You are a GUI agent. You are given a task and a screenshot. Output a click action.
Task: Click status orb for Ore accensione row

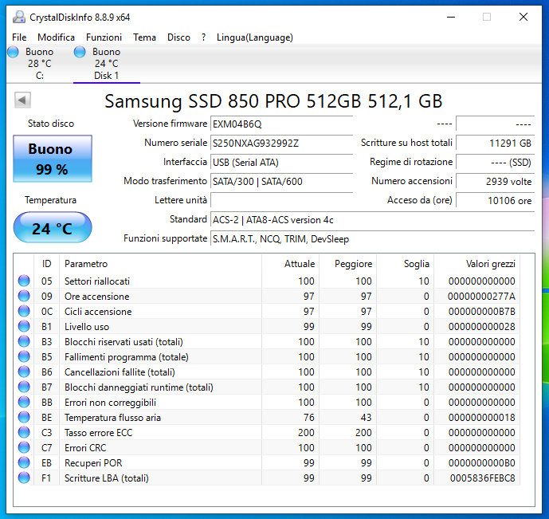tap(24, 296)
